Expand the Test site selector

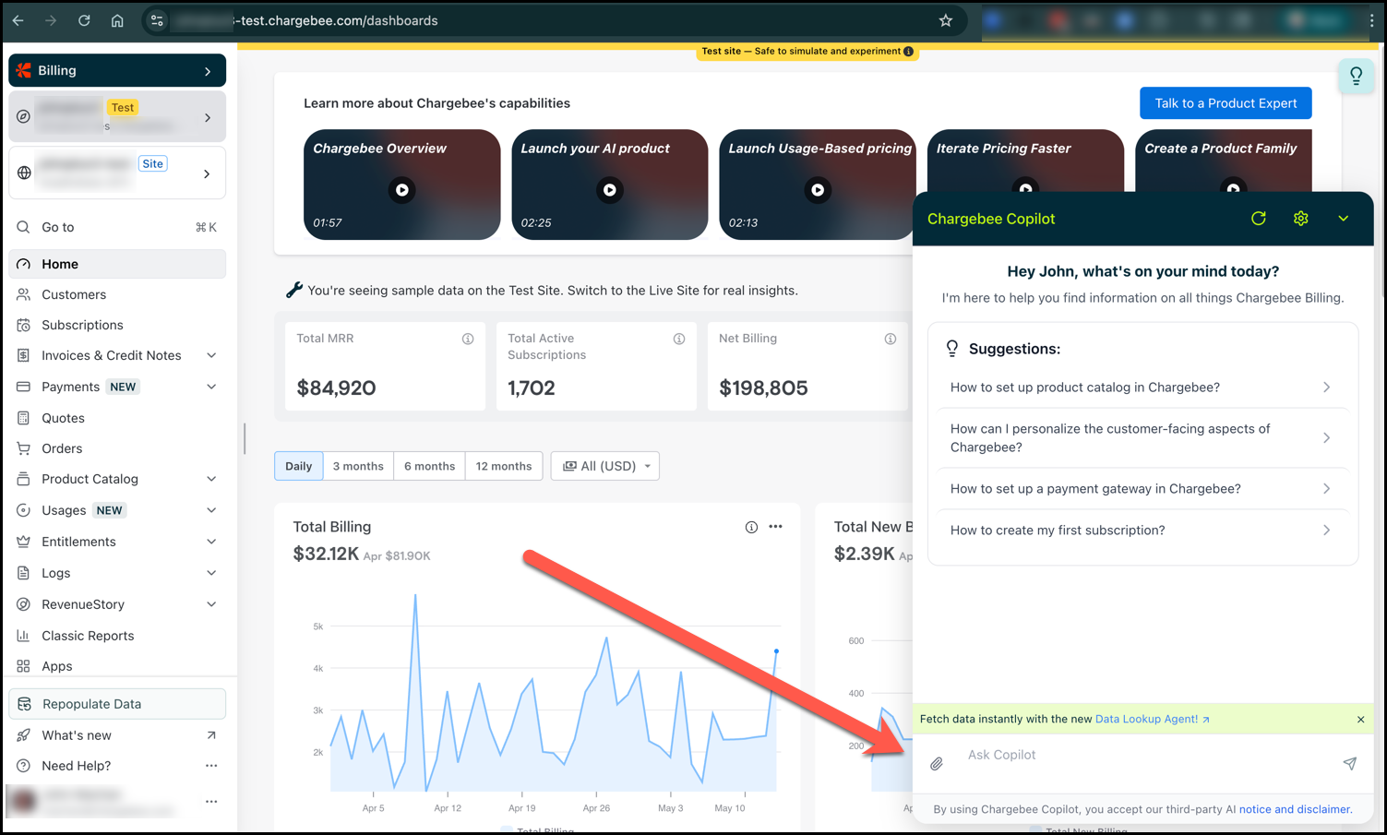(117, 117)
